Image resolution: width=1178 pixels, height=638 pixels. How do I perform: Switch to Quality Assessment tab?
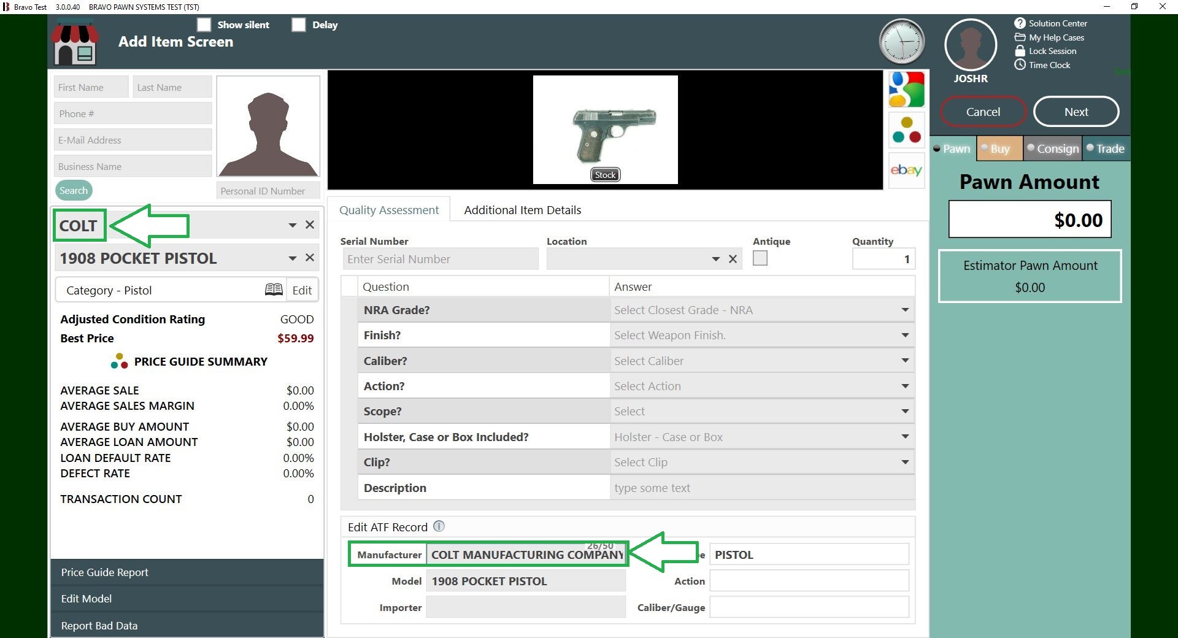[x=389, y=210]
